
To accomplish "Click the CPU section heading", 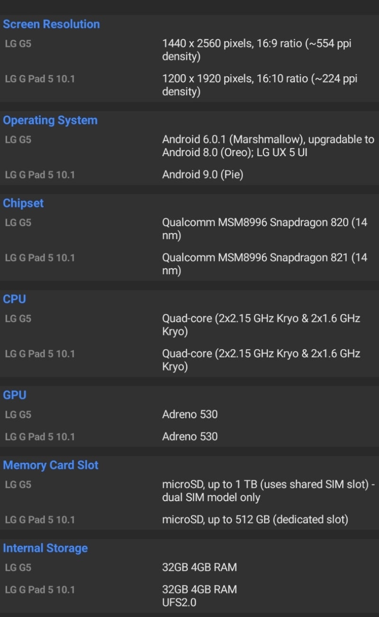I will 14,299.
